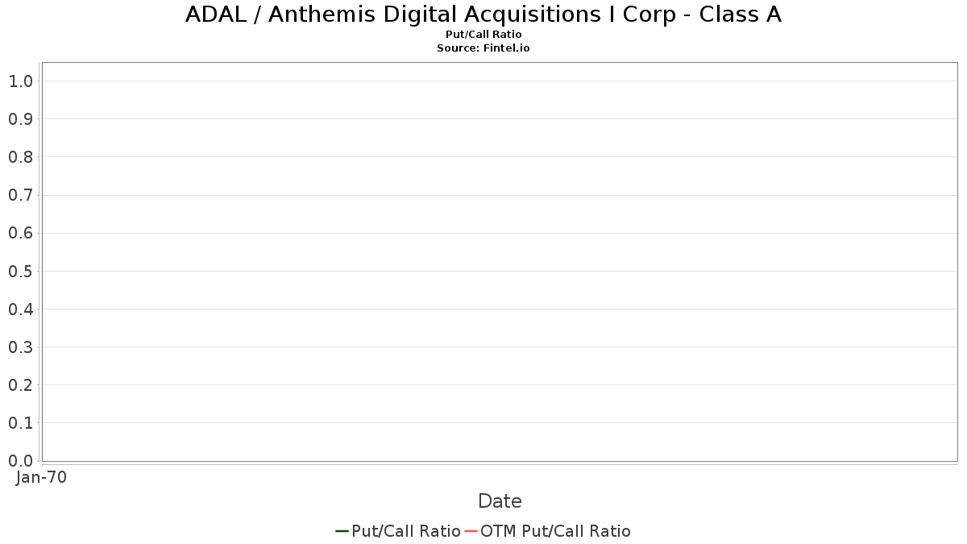The height and width of the screenshot is (544, 967).
Task: Toggle the OTM Put/Call Ratio legend entry
Action: tap(548, 531)
